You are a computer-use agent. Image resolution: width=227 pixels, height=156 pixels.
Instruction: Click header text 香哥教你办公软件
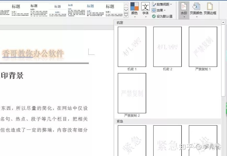point(33,53)
